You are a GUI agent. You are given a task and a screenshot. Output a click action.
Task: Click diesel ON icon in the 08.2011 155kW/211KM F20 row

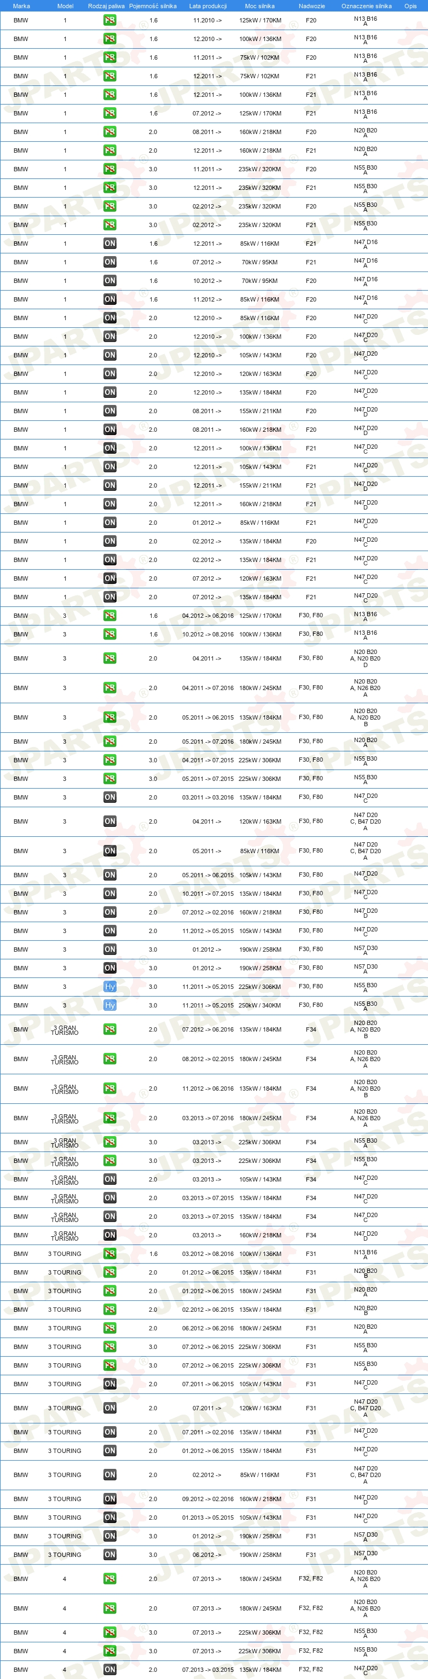click(x=109, y=412)
